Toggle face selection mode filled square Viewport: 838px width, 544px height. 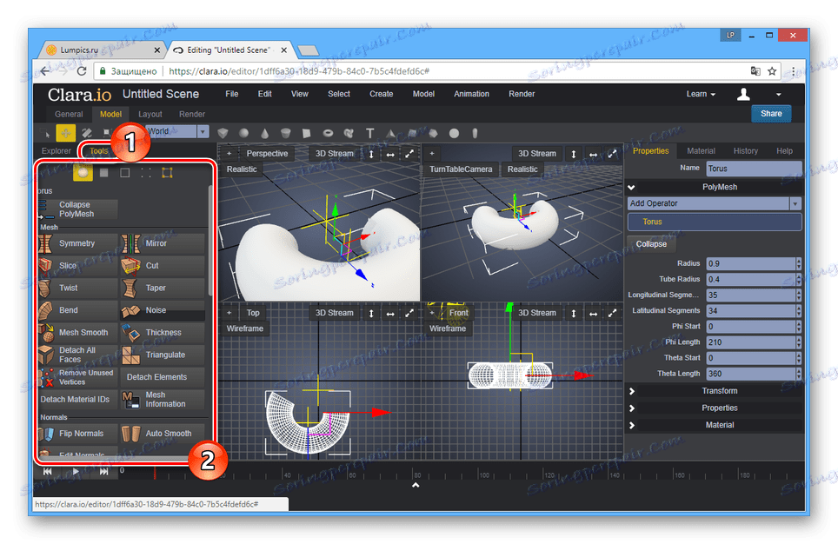(x=104, y=173)
